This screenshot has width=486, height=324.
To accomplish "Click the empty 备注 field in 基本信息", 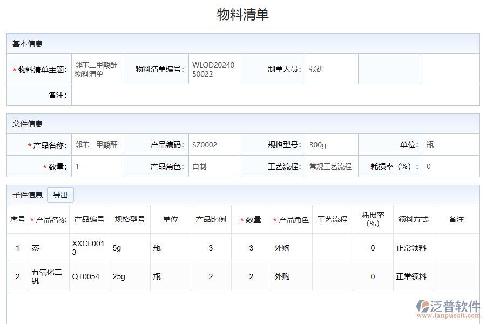I will pos(274,95).
